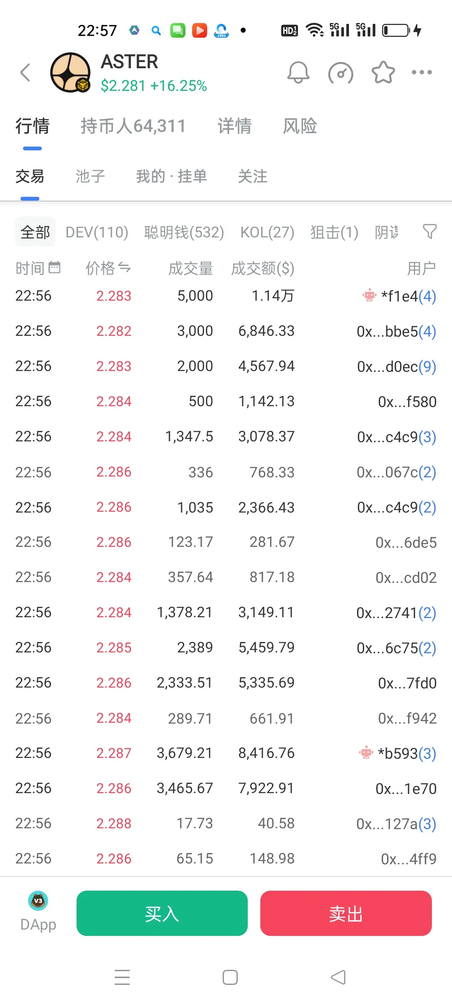Open the 风险 tab
This screenshot has height=1005, width=452.
point(300,126)
